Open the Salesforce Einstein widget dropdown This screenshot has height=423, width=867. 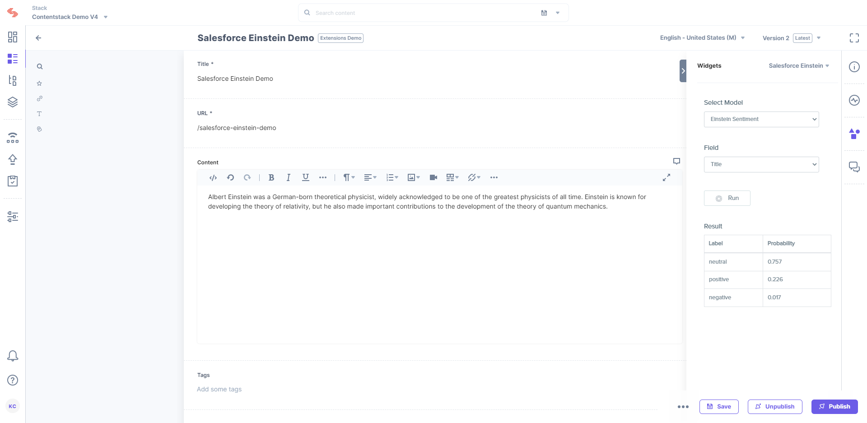click(x=799, y=66)
